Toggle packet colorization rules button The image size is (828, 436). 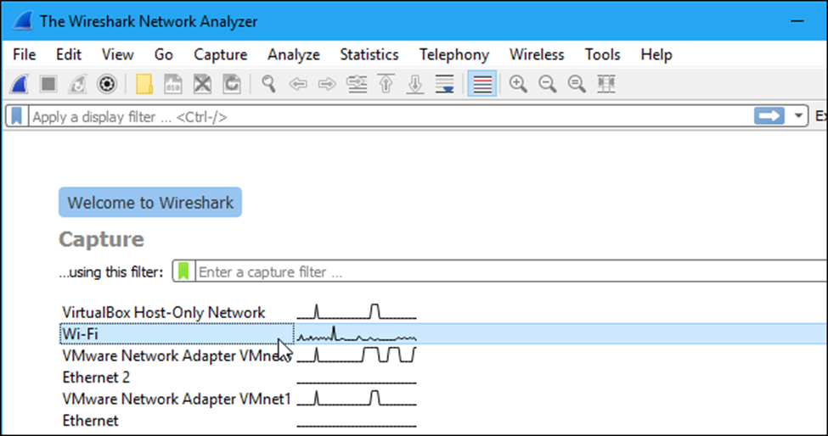pos(482,84)
